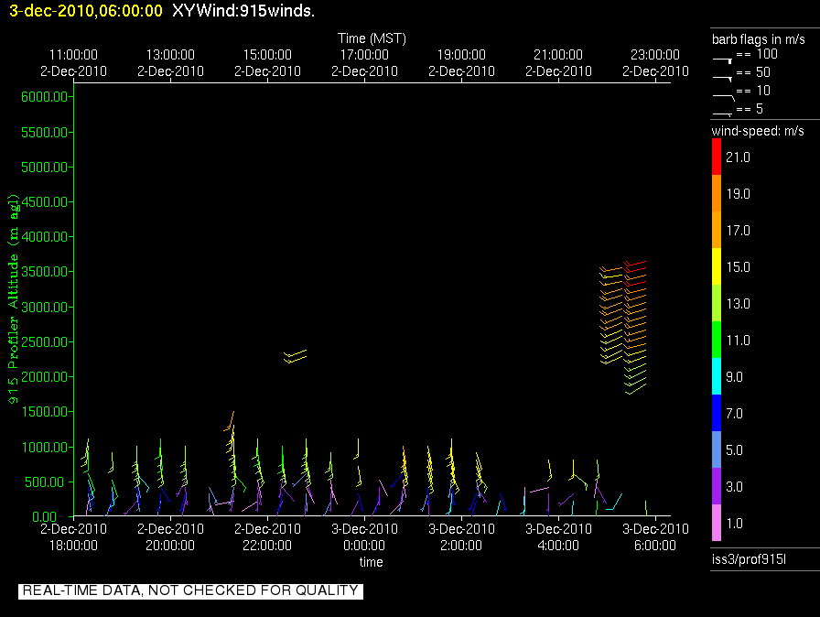The image size is (820, 617).
Task: Click the '4000.00' altitude axis label
Action: click(x=45, y=237)
